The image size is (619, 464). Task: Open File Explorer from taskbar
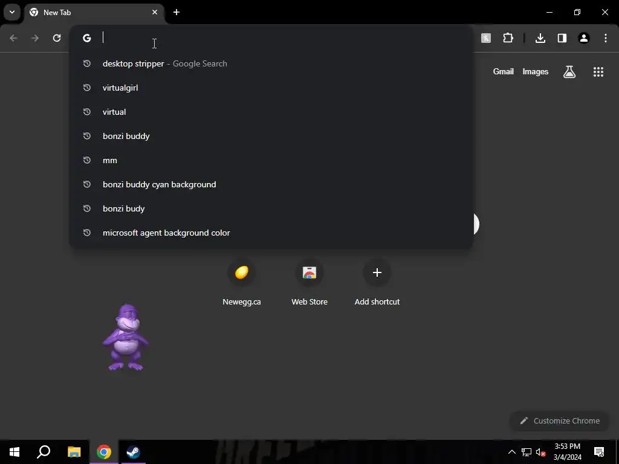[74, 452]
